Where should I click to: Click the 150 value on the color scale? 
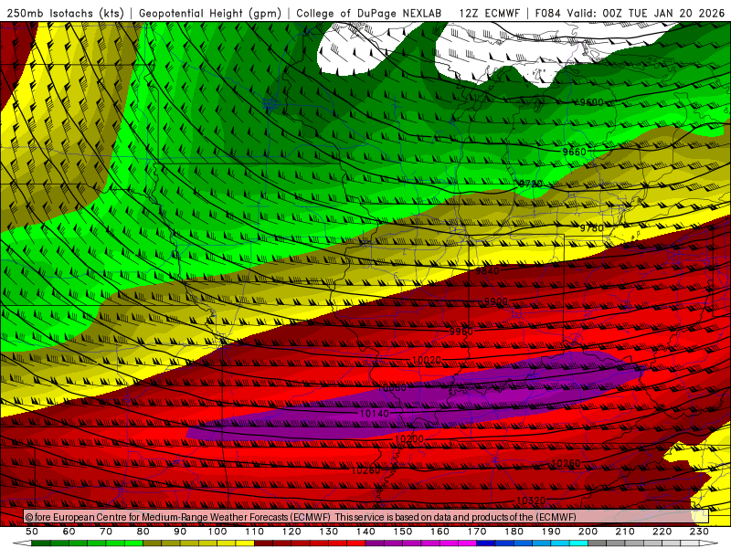pyautogui.click(x=402, y=532)
